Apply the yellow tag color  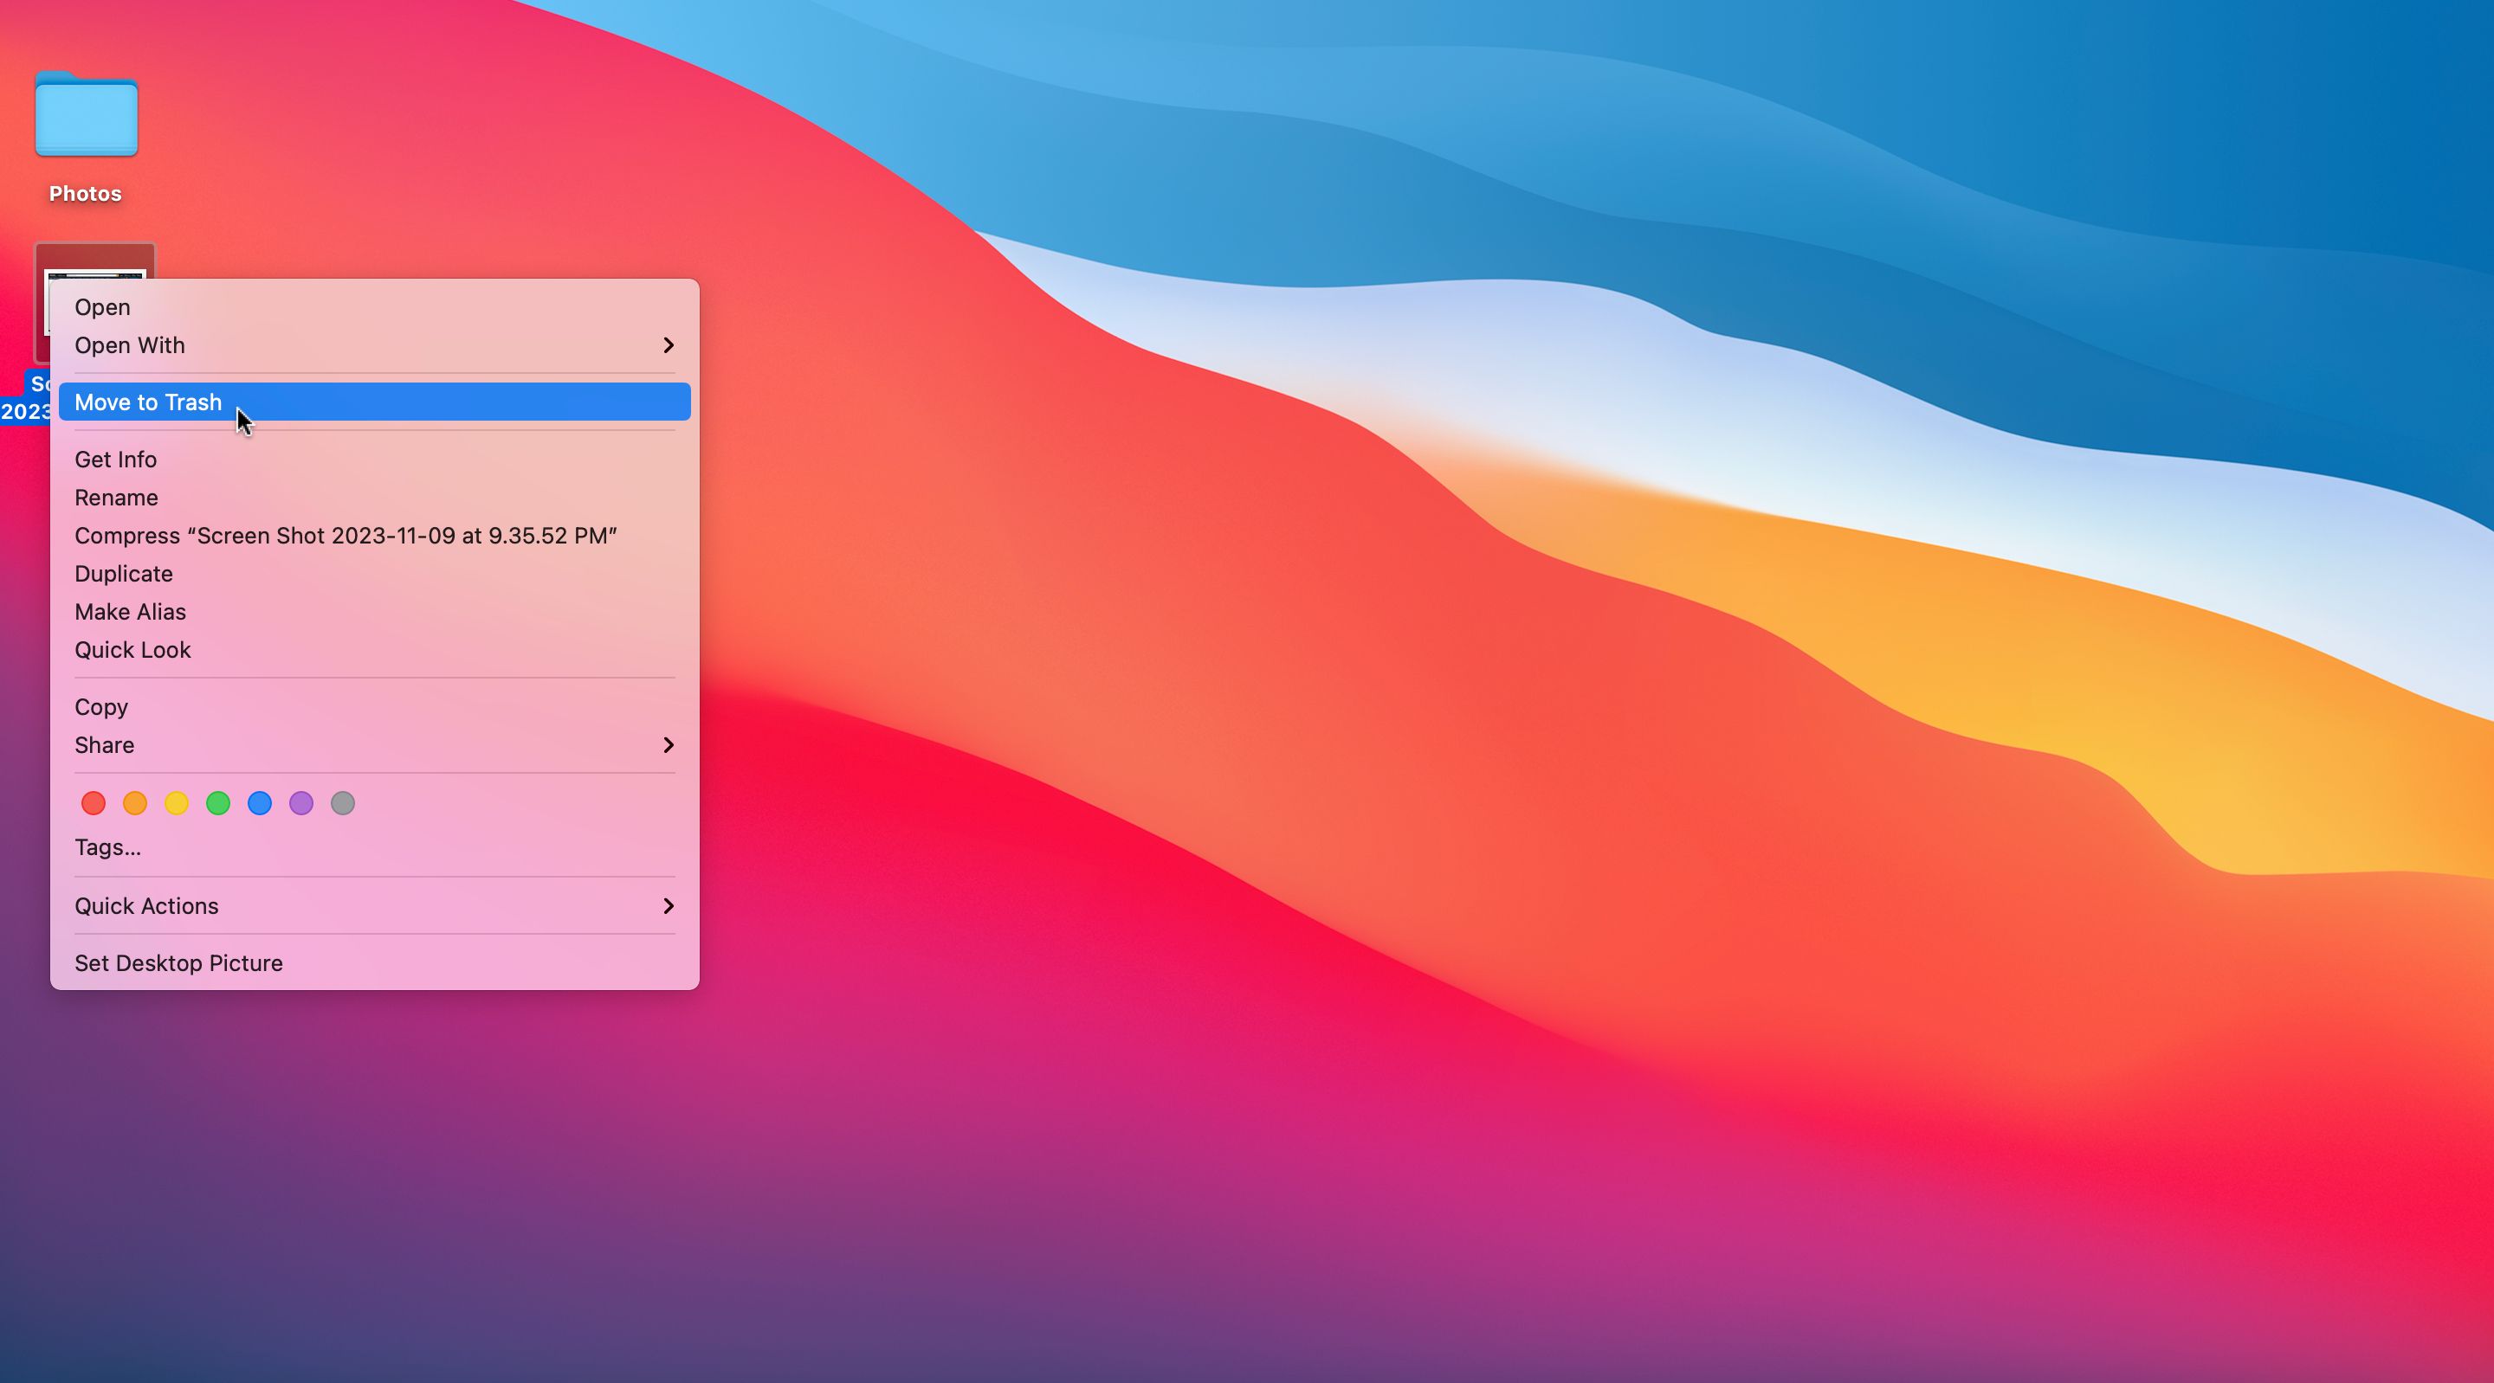(x=176, y=803)
